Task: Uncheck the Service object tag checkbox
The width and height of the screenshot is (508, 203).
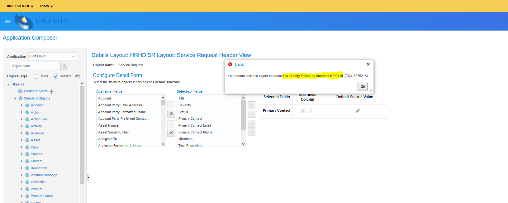Action: 56,76
